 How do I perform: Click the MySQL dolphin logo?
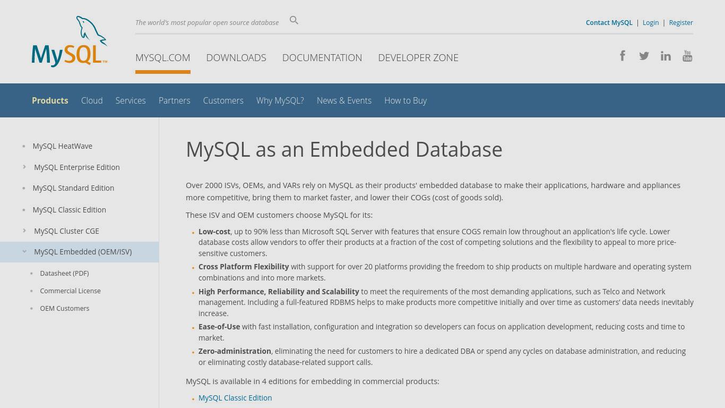pyautogui.click(x=70, y=41)
